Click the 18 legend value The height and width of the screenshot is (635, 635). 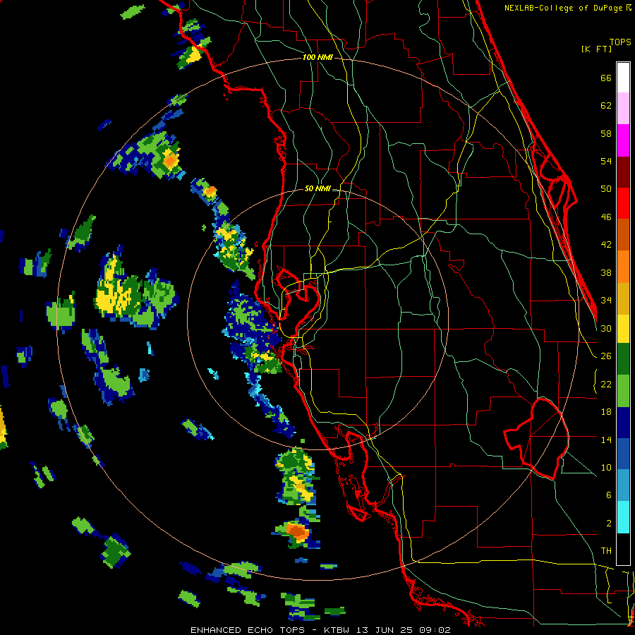606,412
